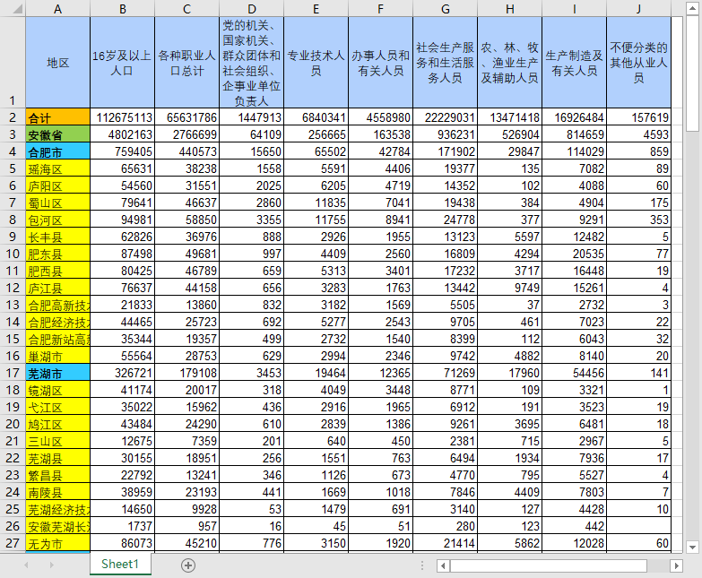Select column F header
The height and width of the screenshot is (578, 702).
pos(380,8)
